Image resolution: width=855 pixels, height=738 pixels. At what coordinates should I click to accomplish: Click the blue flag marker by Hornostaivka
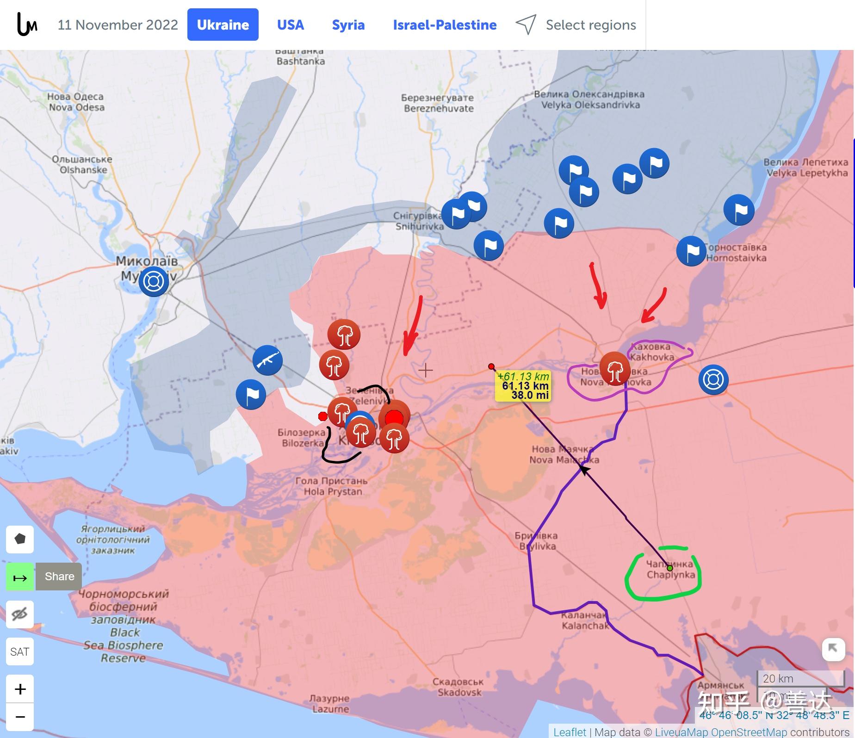[691, 251]
